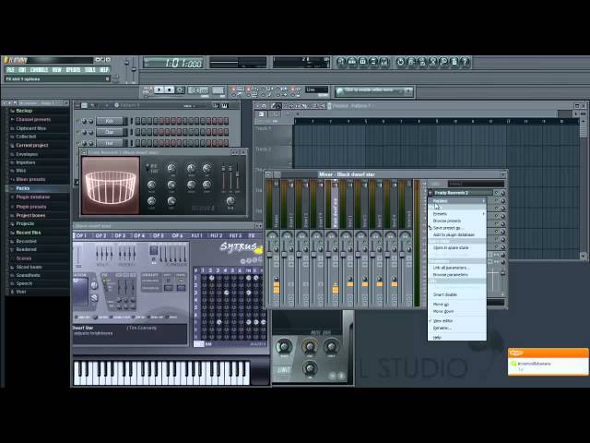Click the Kick channel button
The width and height of the screenshot is (590, 443).
[x=110, y=121]
